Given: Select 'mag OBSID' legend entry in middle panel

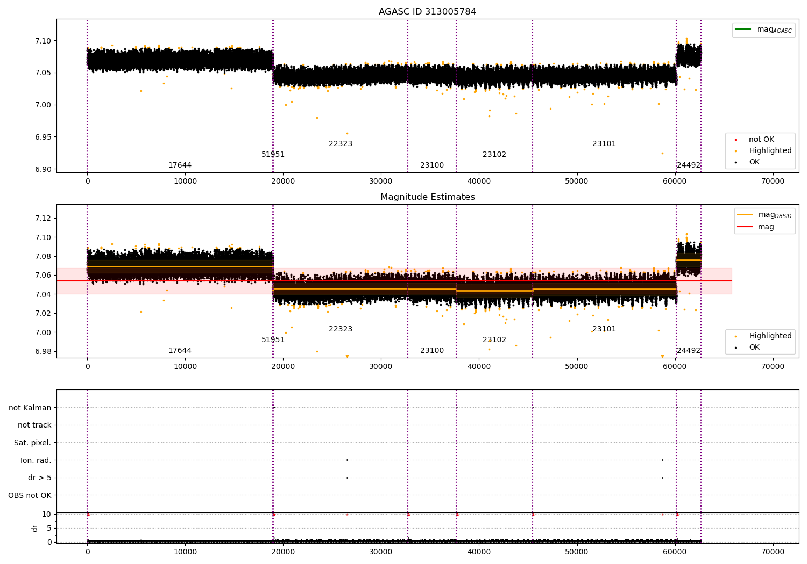Looking at the screenshot, I should tap(764, 215).
